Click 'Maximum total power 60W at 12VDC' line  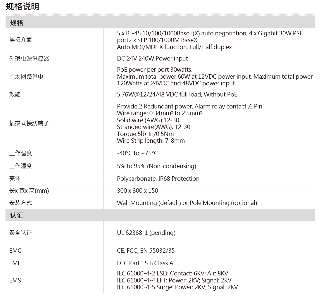[215, 77]
